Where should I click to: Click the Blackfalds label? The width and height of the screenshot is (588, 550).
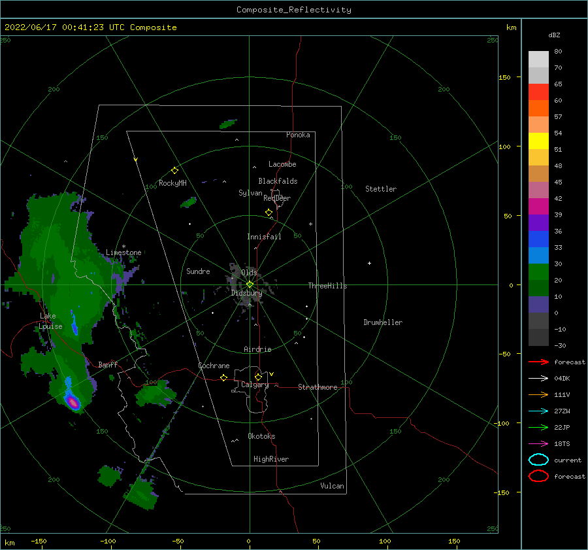pyautogui.click(x=278, y=181)
